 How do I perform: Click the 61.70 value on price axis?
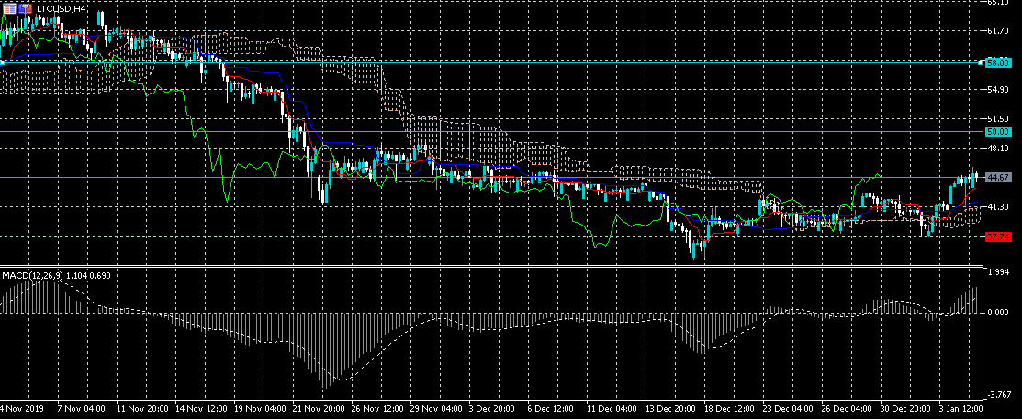tap(996, 31)
